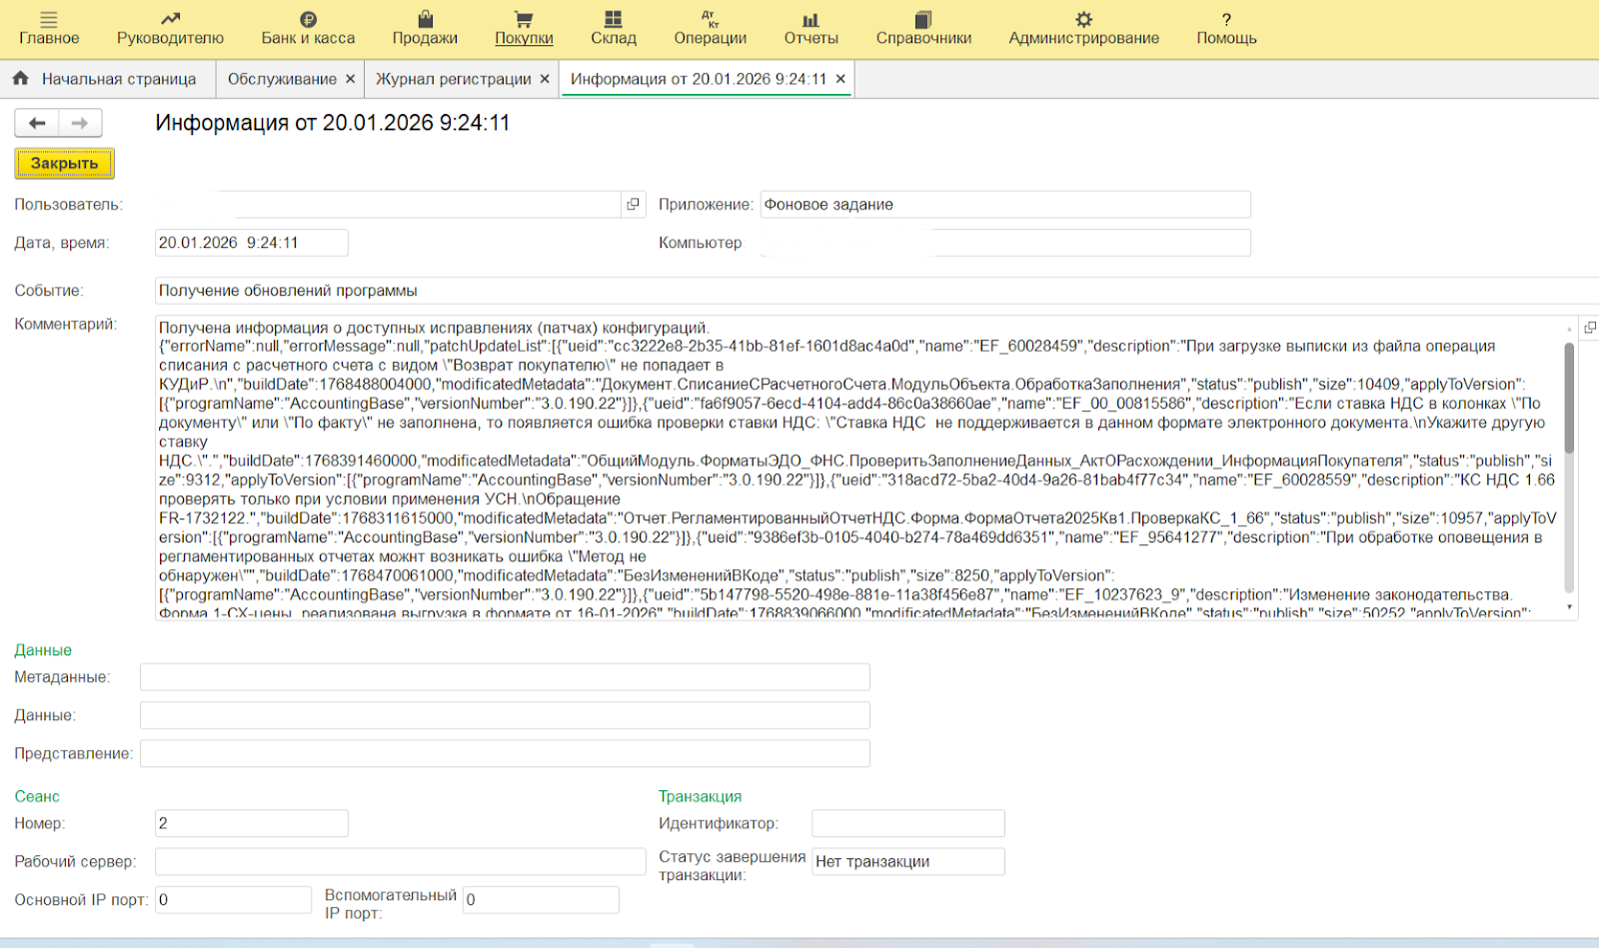Viewport: 1599px width, 948px height.
Task: Switch to Журнал регистрации tab
Action: [x=453, y=79]
